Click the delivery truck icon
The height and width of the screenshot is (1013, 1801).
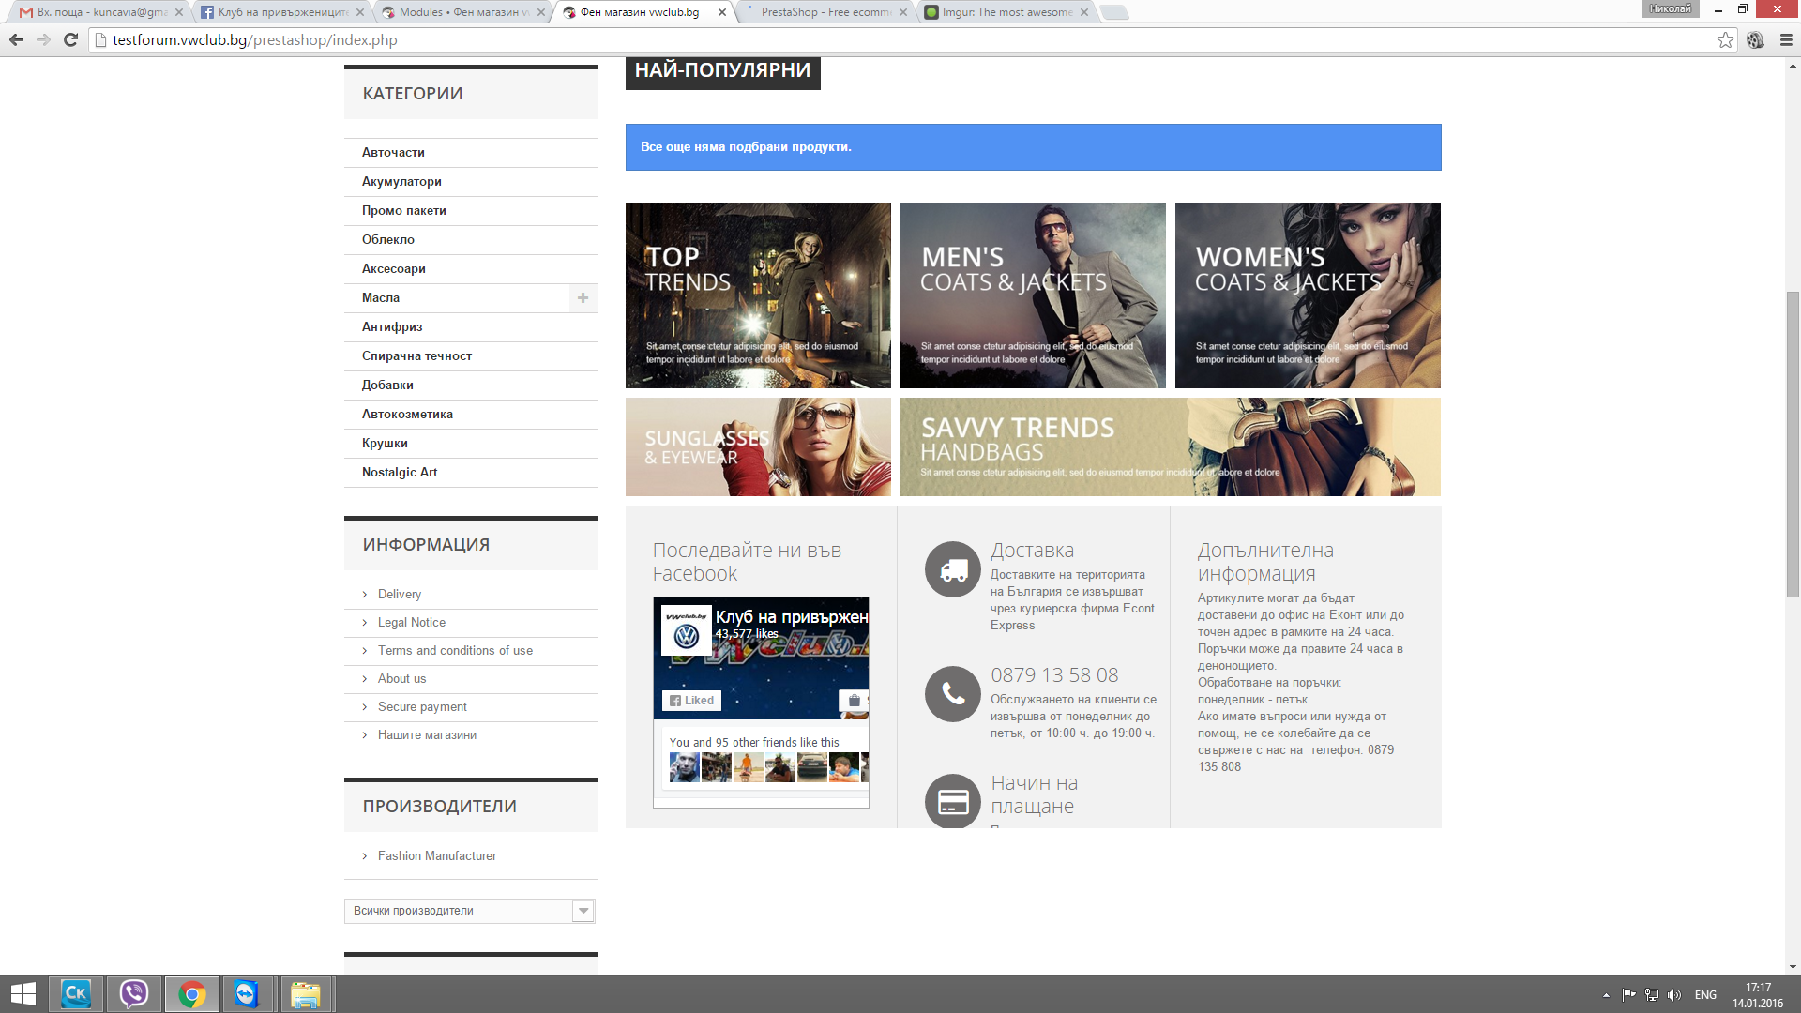point(953,569)
